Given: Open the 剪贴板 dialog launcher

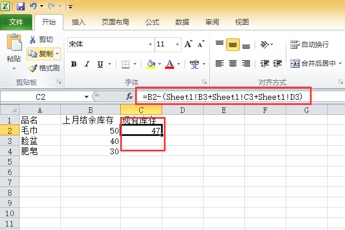Looking at the screenshot, I should tap(59, 82).
